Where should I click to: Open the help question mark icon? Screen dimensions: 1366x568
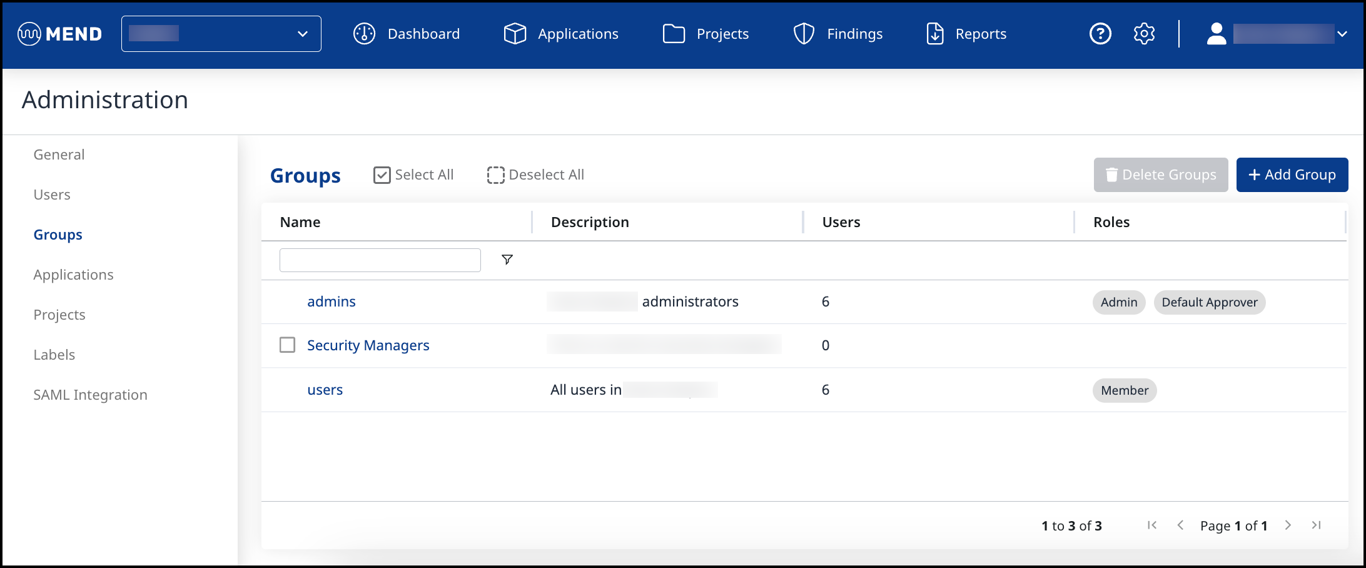tap(1100, 34)
